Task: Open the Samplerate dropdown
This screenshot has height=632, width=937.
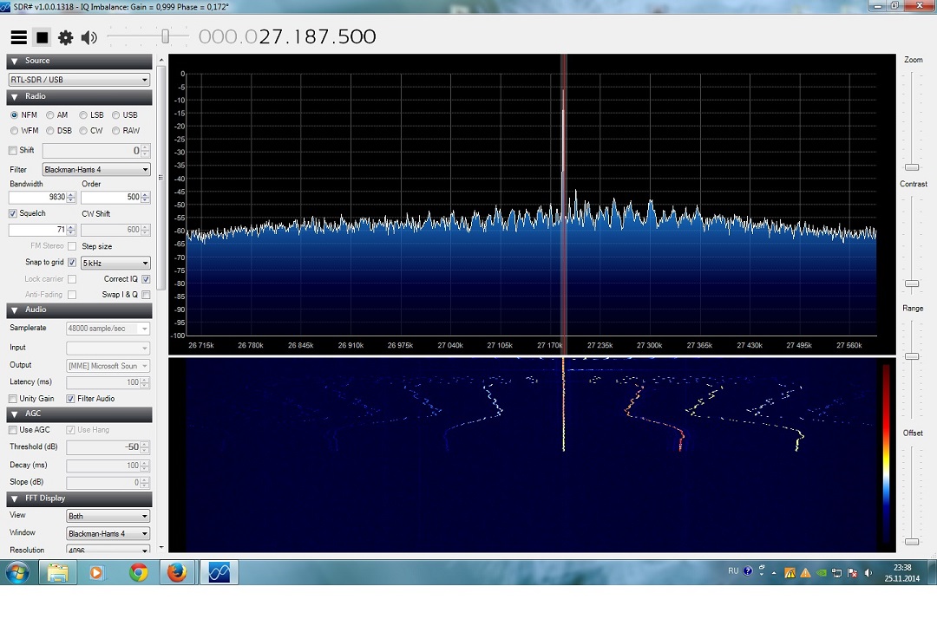Action: coord(108,329)
